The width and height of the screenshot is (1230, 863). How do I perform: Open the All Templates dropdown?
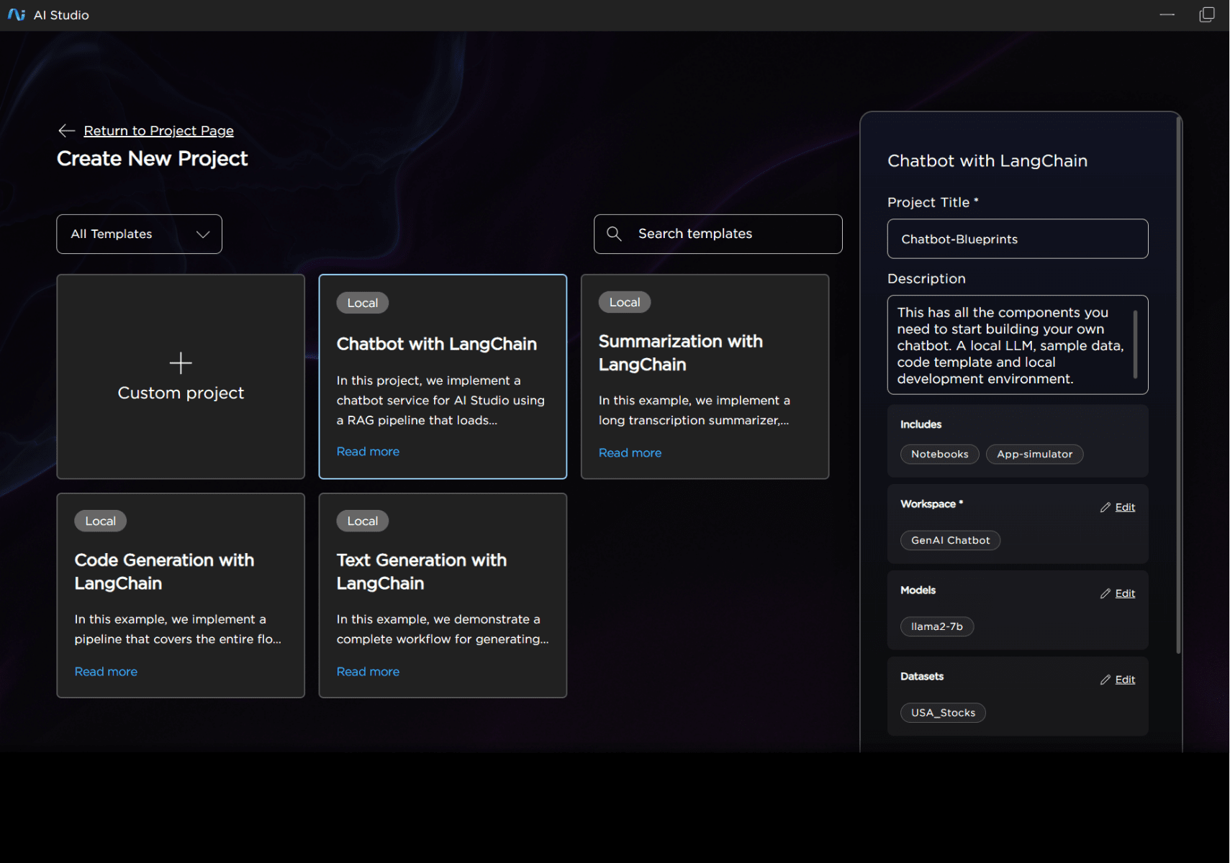pos(139,234)
